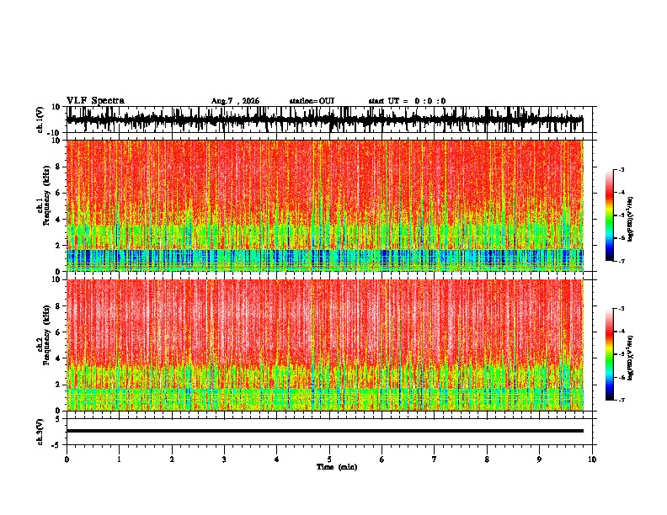Click the ch.2 "Frequency (kHz)" axis label
The width and height of the screenshot is (667, 515).
45,335
